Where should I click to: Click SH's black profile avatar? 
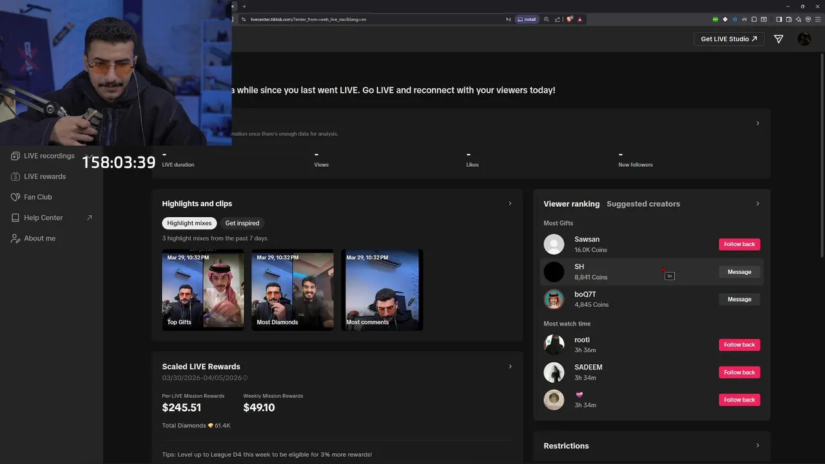pyautogui.click(x=554, y=272)
